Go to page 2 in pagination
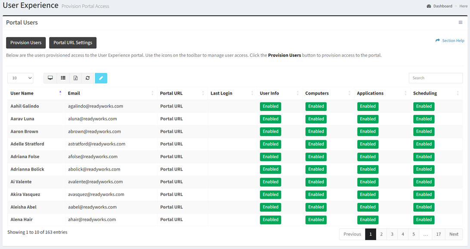Image resolution: width=470 pixels, height=249 pixels. coord(381,234)
